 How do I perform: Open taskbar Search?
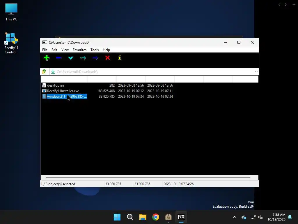point(130,217)
